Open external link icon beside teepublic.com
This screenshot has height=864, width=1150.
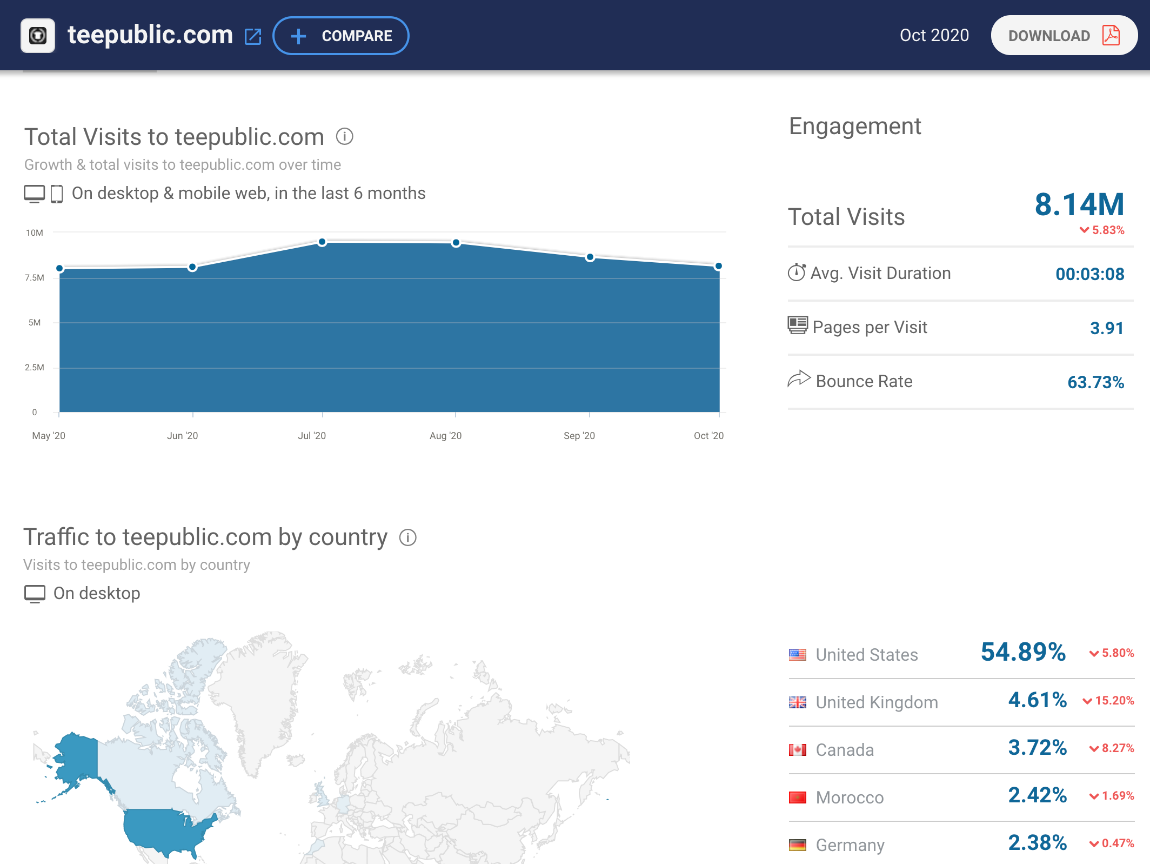coord(253,37)
